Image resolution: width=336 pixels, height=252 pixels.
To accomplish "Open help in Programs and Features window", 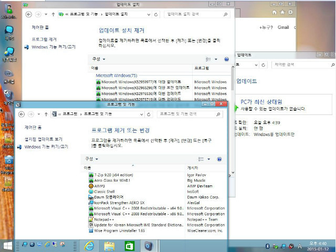I will (x=219, y=159).
